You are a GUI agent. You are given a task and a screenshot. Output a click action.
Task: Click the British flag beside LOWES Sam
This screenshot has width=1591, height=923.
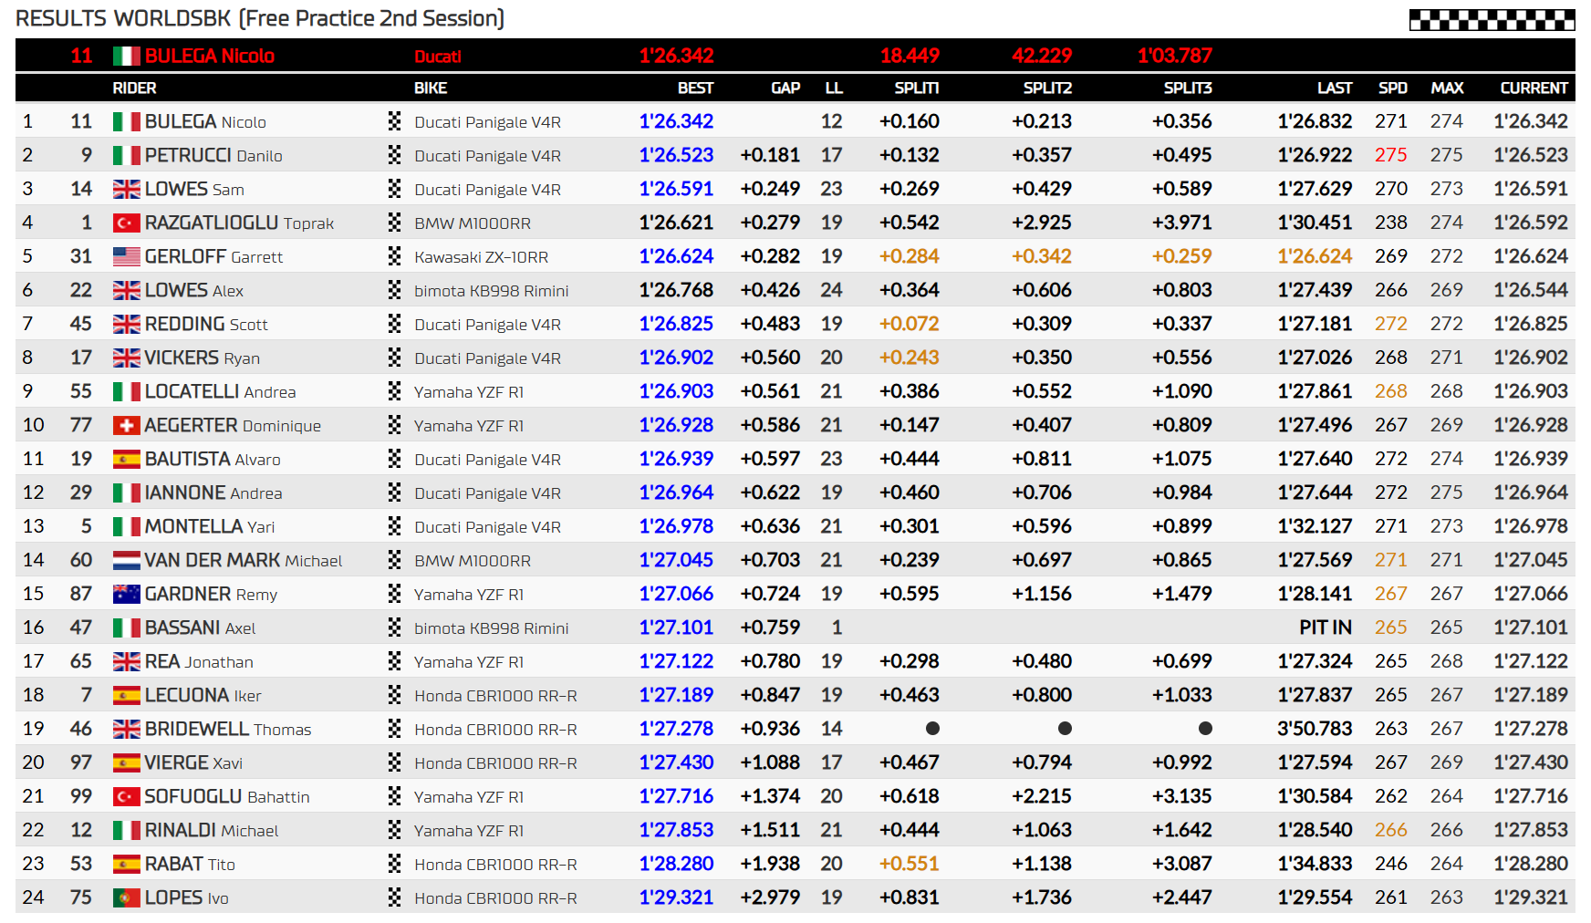point(126,190)
